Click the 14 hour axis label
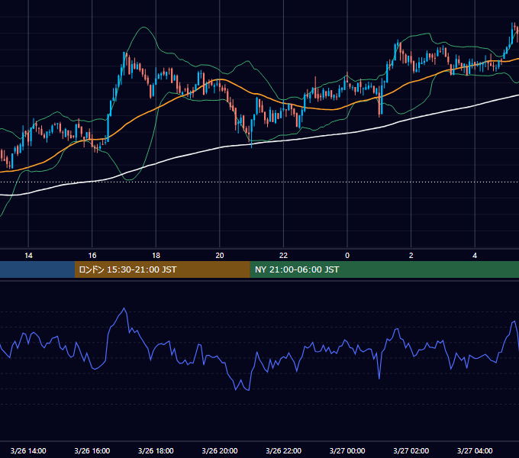519x458 pixels. click(x=28, y=256)
